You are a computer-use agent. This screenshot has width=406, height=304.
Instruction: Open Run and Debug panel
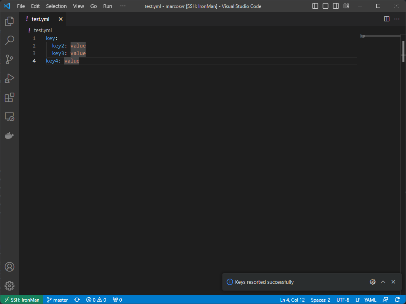(10, 78)
